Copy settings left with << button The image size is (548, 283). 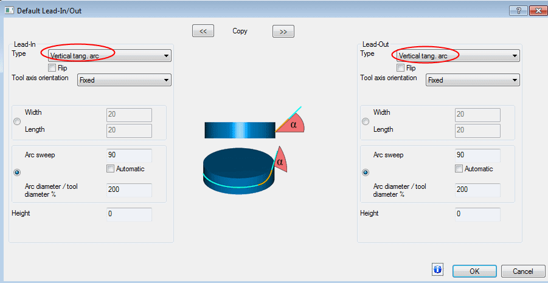click(203, 32)
